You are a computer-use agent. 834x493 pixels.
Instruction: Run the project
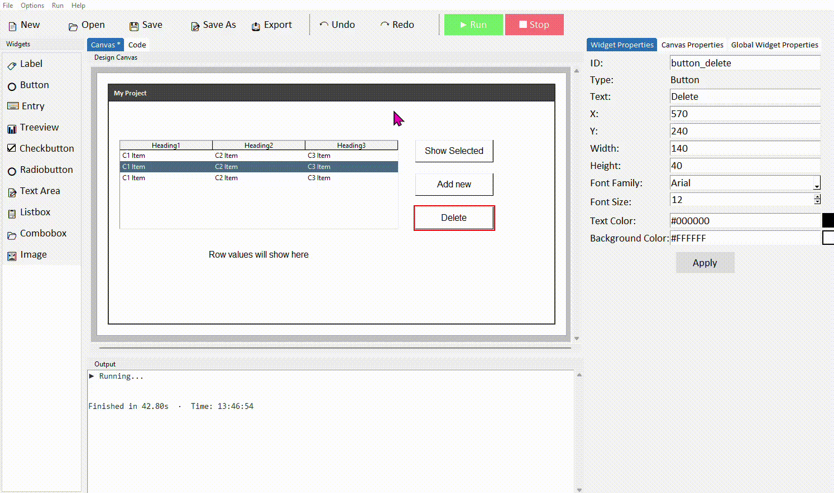pos(473,25)
